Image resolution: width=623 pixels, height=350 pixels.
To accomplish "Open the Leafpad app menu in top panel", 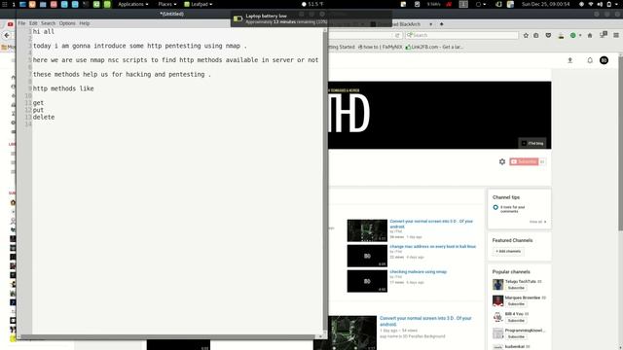I will click(198, 4).
